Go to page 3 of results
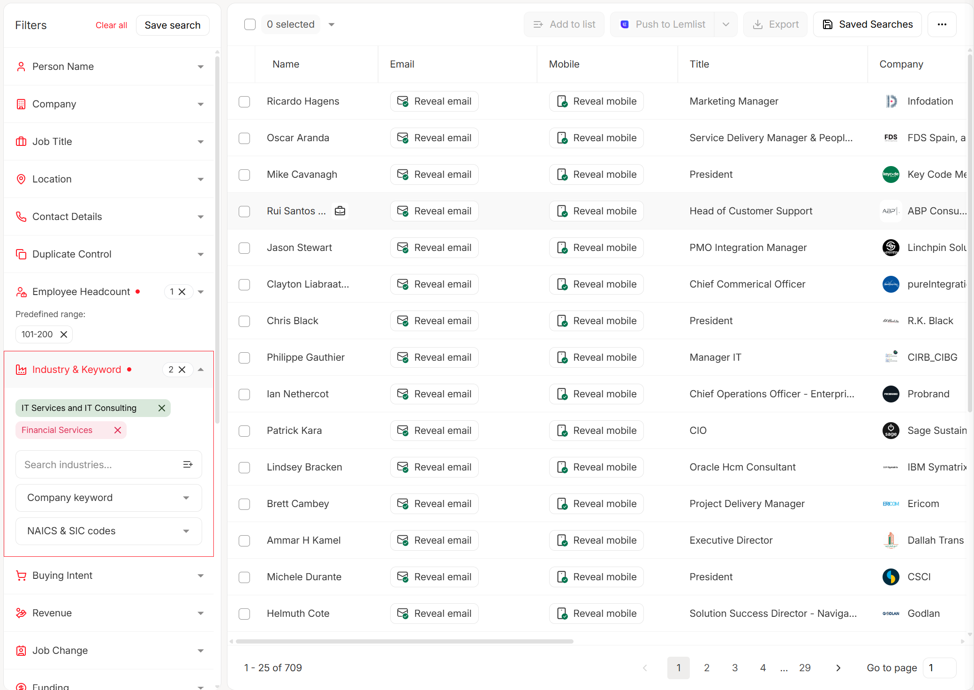The height and width of the screenshot is (690, 974). [x=734, y=668]
